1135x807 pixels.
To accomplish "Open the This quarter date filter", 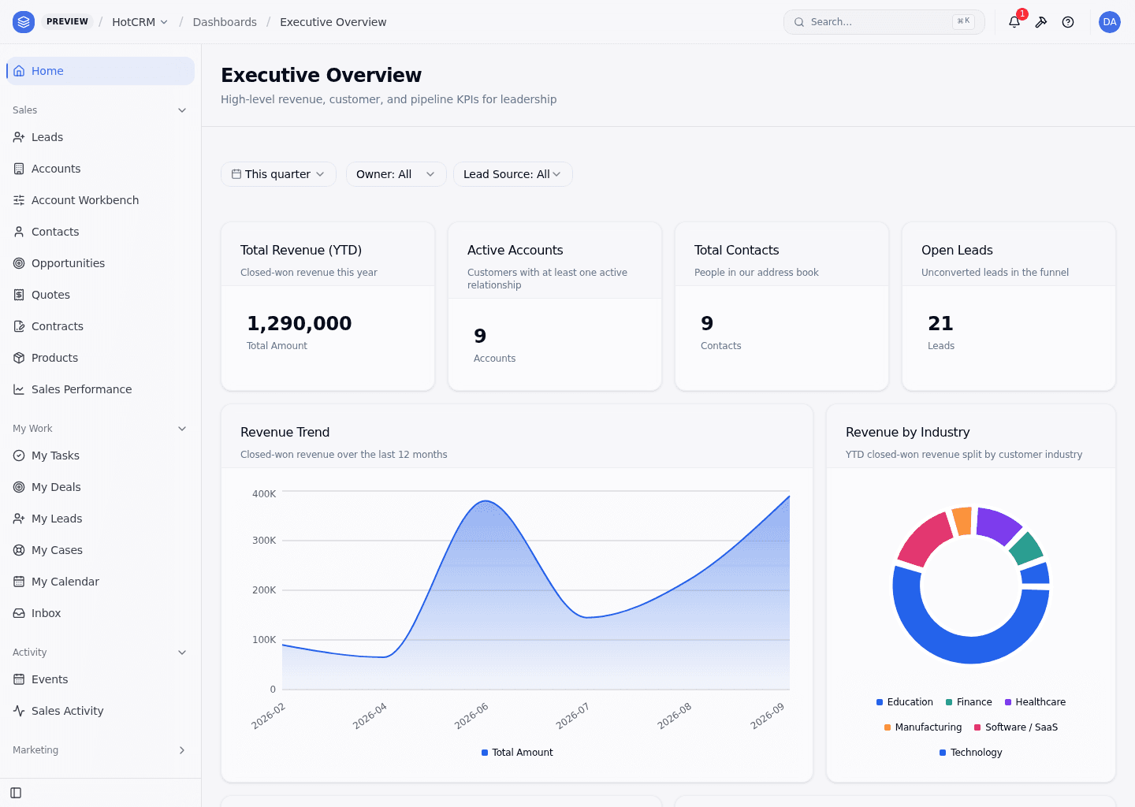I will [278, 174].
